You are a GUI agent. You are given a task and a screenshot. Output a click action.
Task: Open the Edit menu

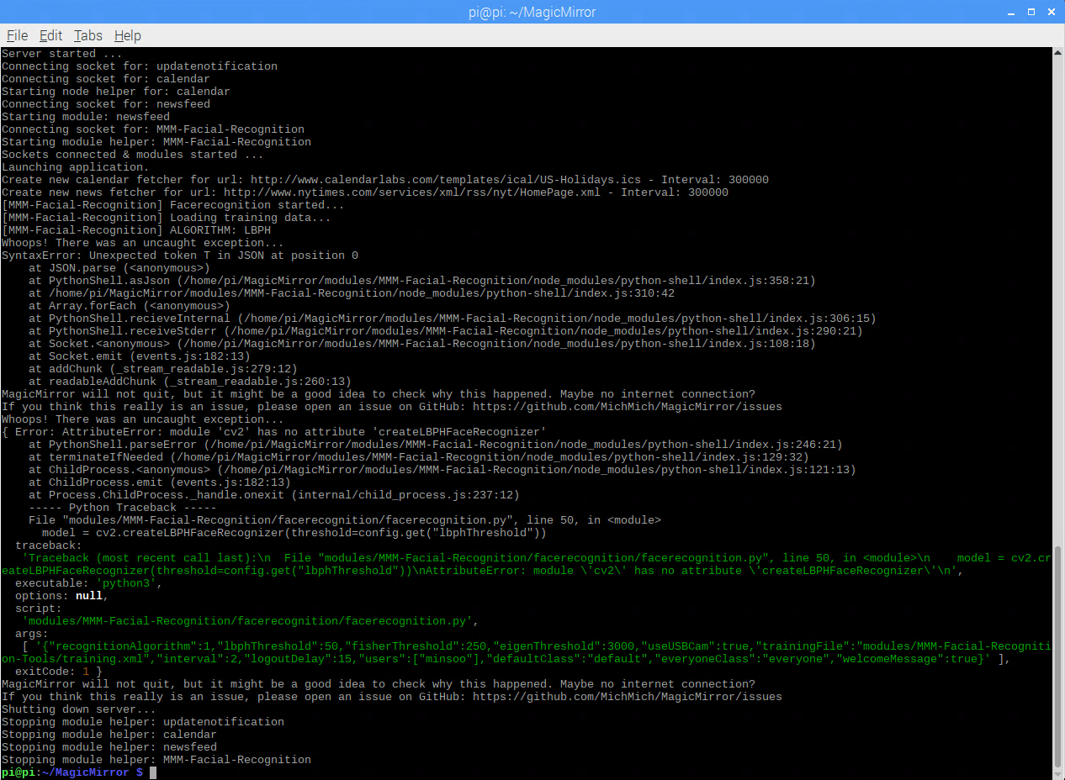coord(50,35)
